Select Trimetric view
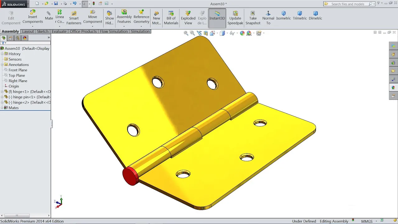The height and width of the screenshot is (224, 398). 300,16
